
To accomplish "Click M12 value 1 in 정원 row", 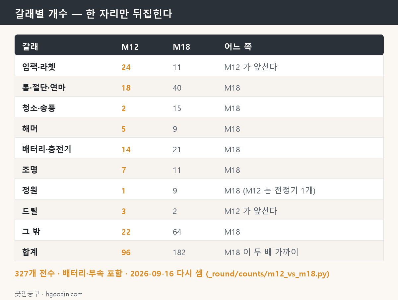I will (124, 191).
